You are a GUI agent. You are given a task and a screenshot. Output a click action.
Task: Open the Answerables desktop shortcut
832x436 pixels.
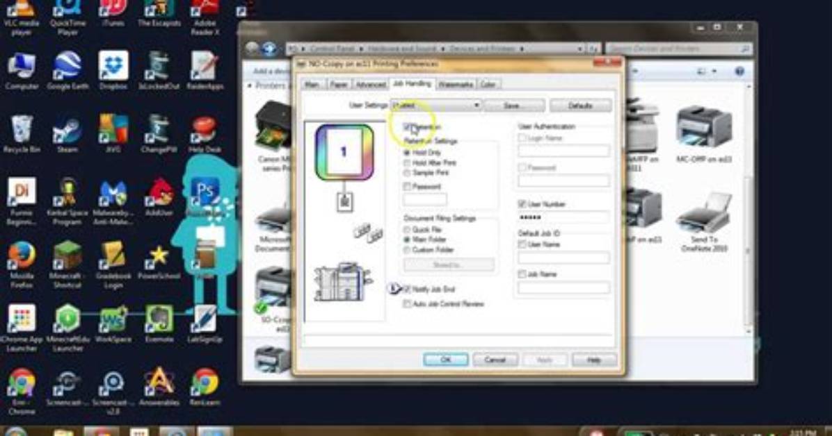(x=159, y=387)
